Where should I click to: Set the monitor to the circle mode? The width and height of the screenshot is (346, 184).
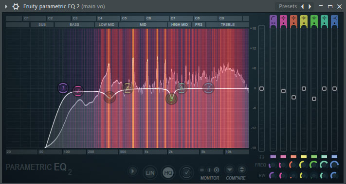[x=217, y=170]
